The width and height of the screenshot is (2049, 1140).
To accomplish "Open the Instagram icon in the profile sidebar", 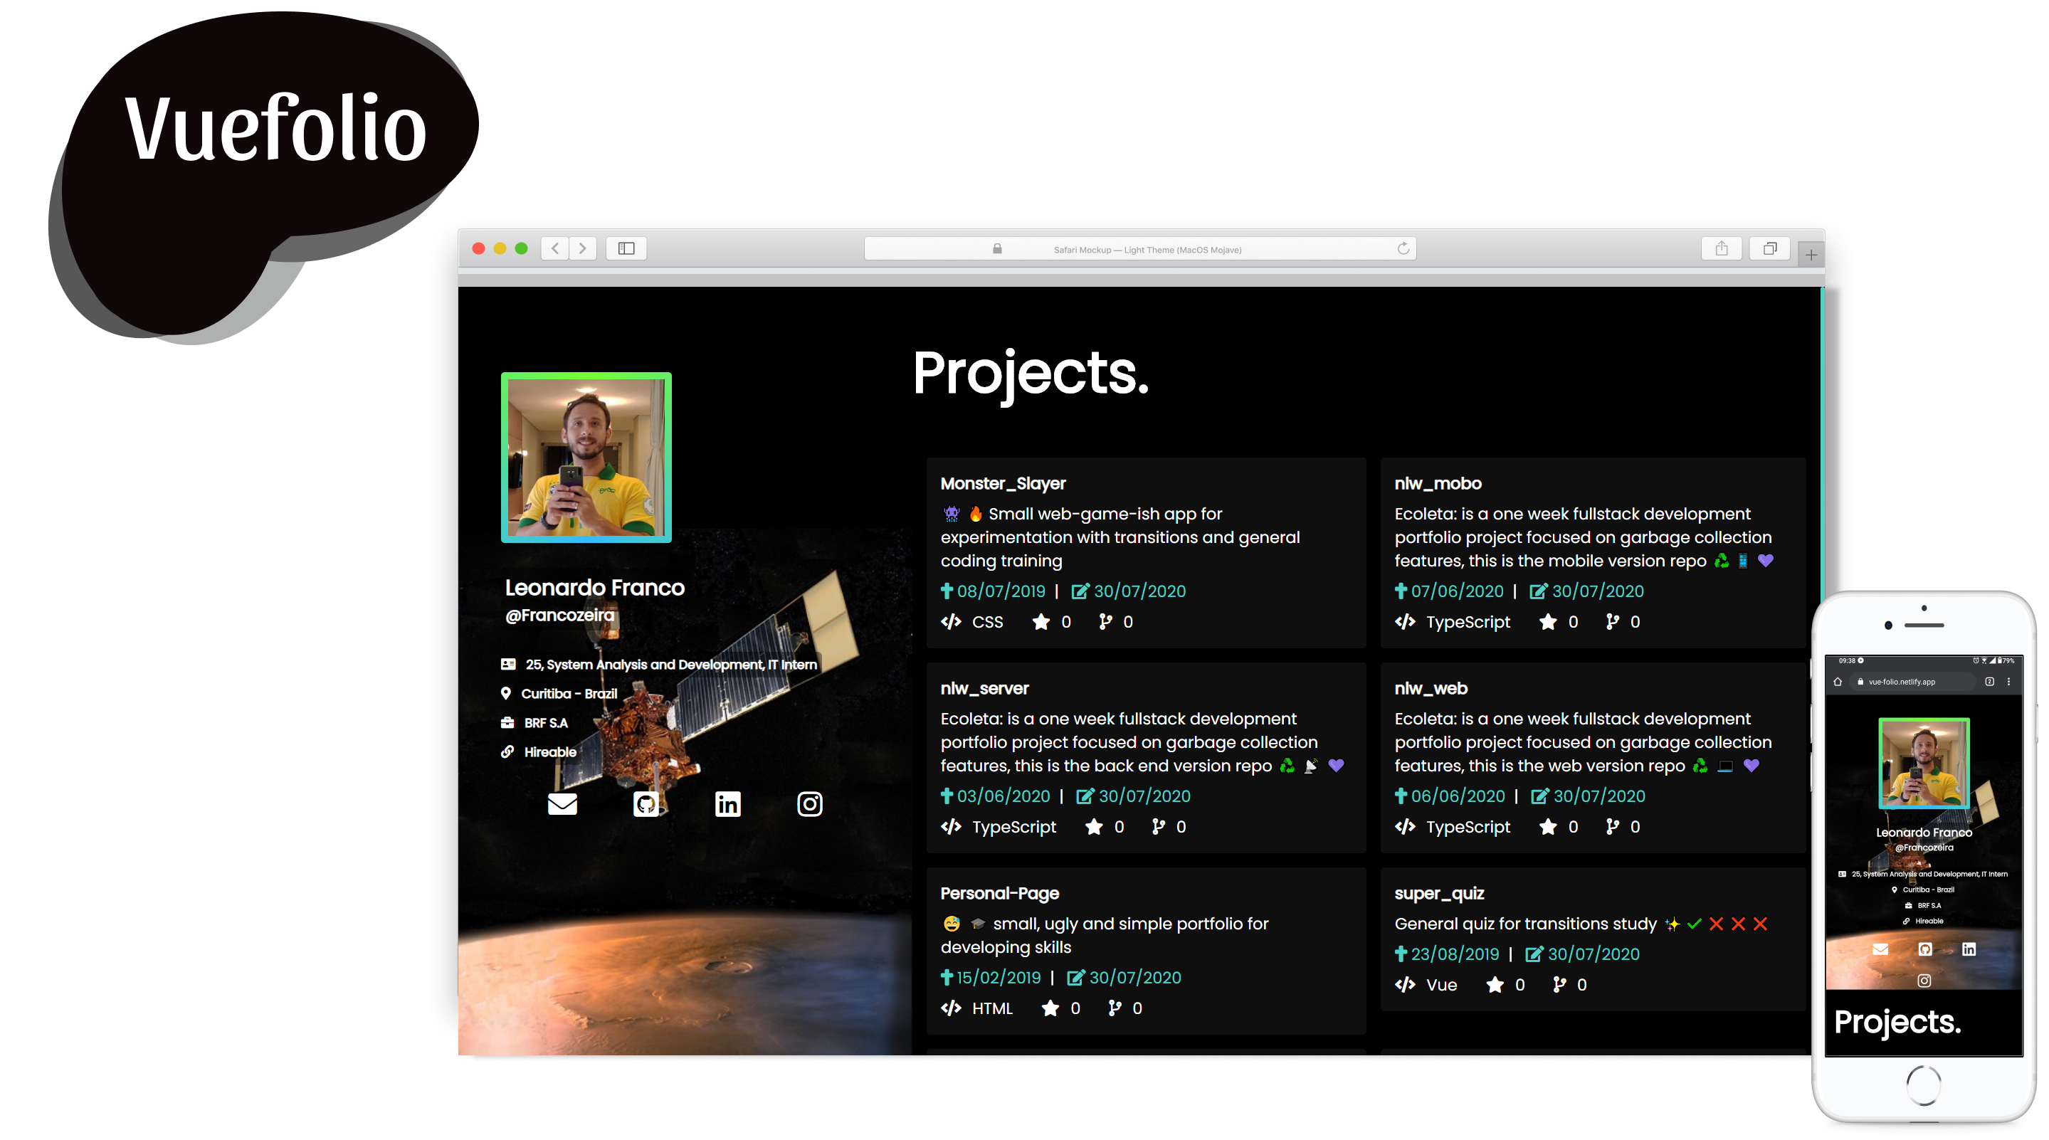I will pyautogui.click(x=809, y=803).
